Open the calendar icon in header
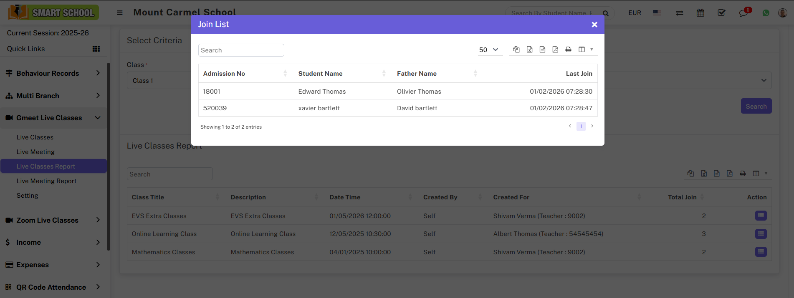The height and width of the screenshot is (298, 794). point(700,13)
